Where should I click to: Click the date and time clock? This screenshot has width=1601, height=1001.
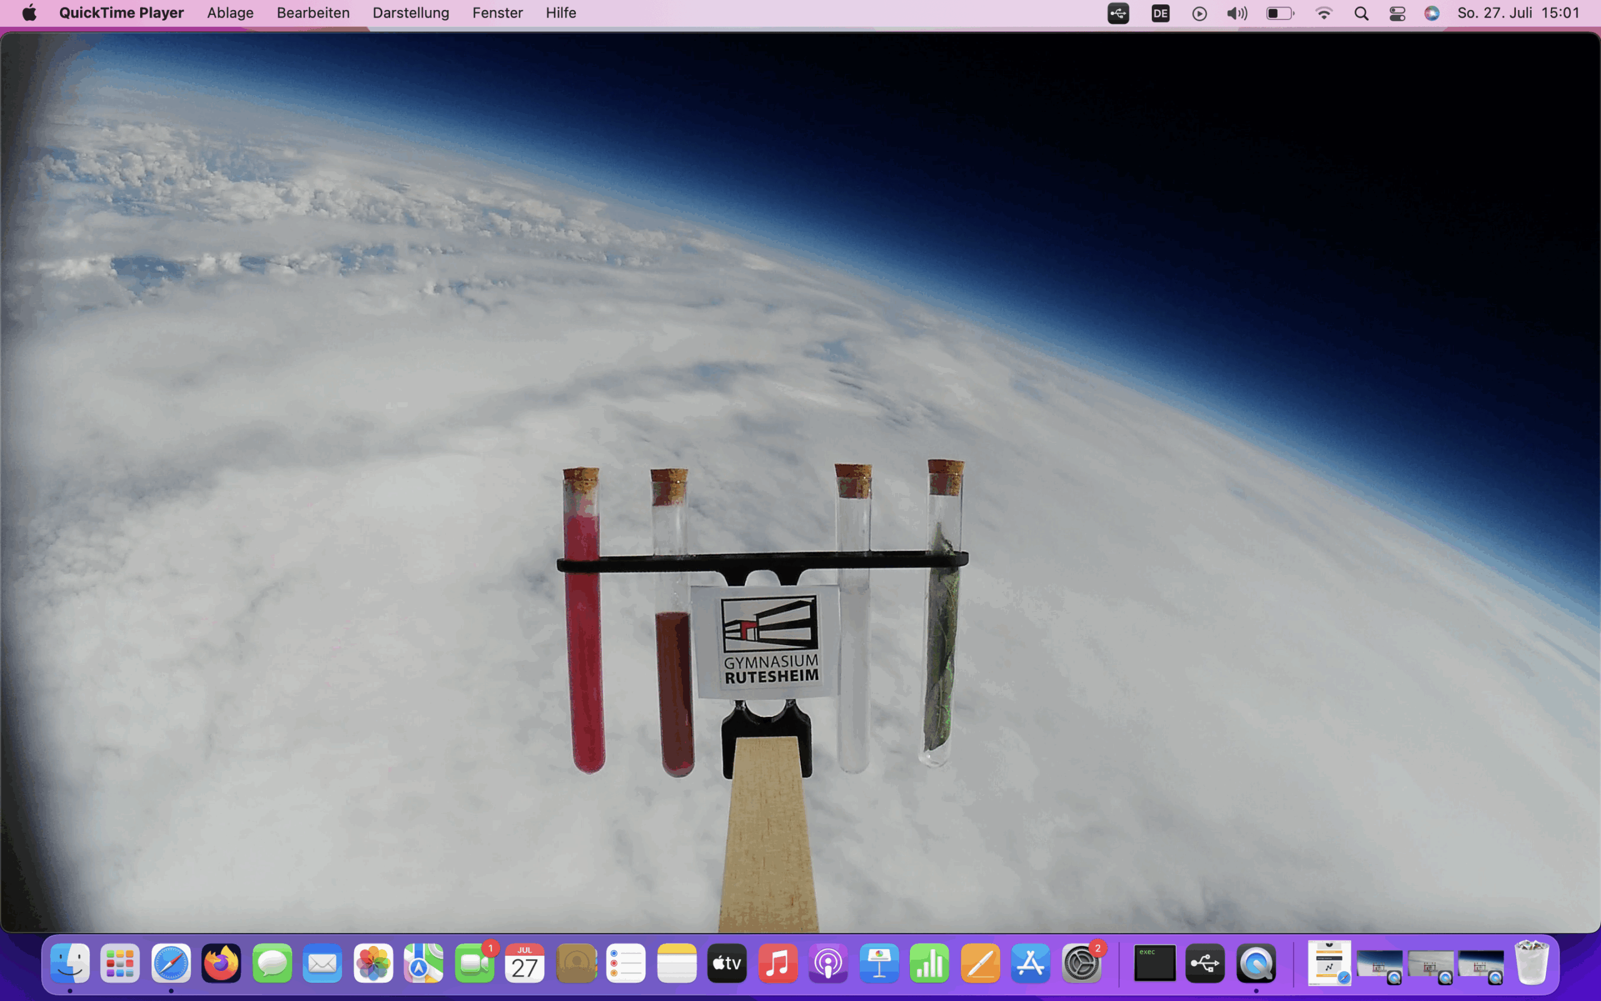point(1518,13)
